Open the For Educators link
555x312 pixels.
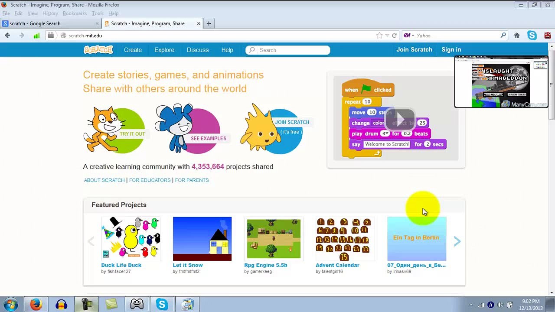(150, 180)
